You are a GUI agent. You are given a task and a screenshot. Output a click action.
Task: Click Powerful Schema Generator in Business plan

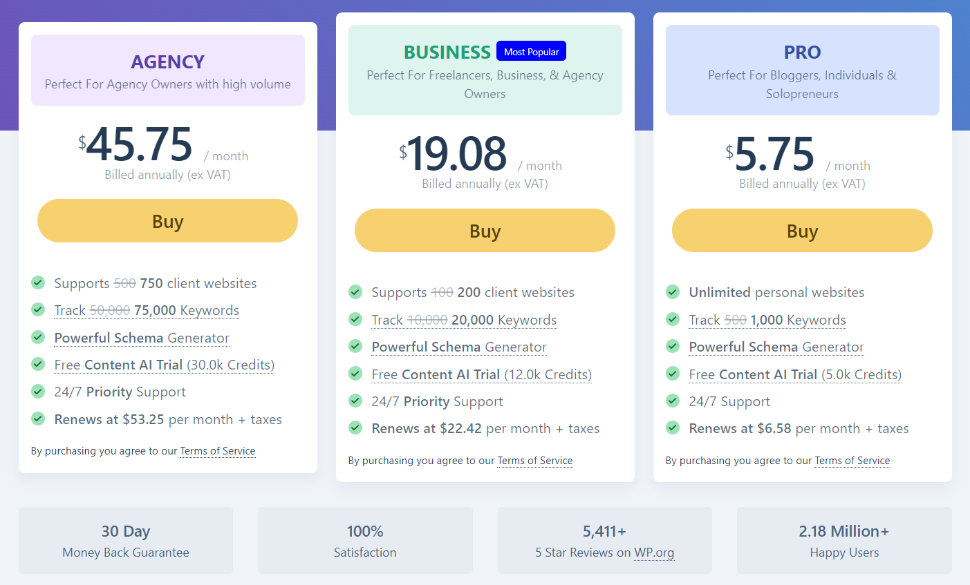tap(459, 347)
